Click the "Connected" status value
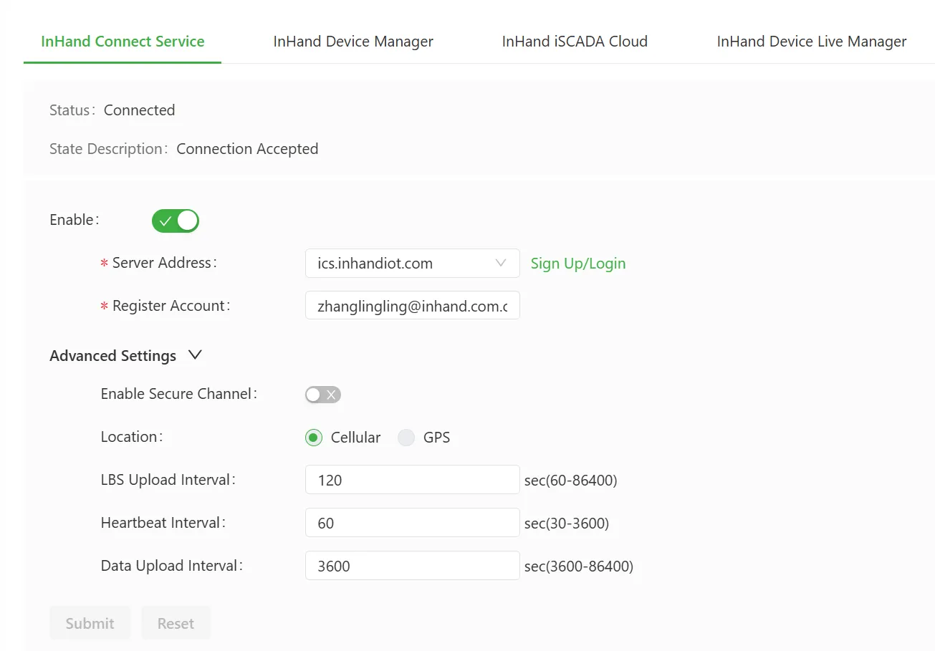 tap(139, 110)
